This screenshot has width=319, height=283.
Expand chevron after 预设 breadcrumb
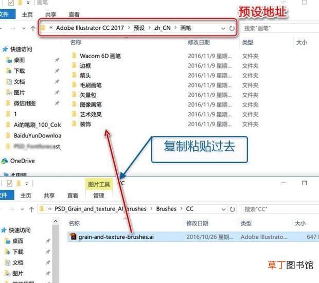click(150, 28)
